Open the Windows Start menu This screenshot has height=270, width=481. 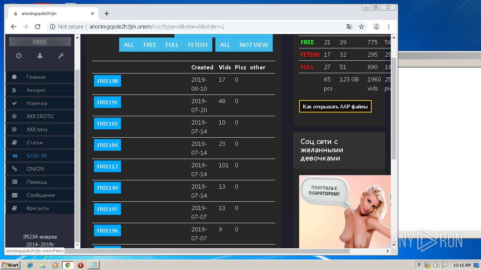[x=11, y=265]
